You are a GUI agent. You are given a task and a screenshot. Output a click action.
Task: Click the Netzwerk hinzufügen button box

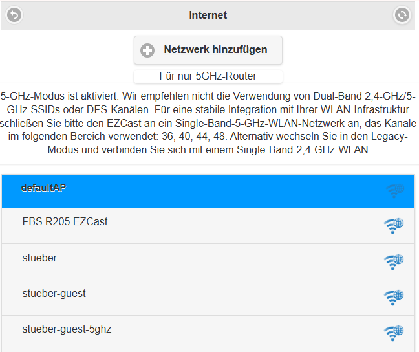click(x=208, y=50)
